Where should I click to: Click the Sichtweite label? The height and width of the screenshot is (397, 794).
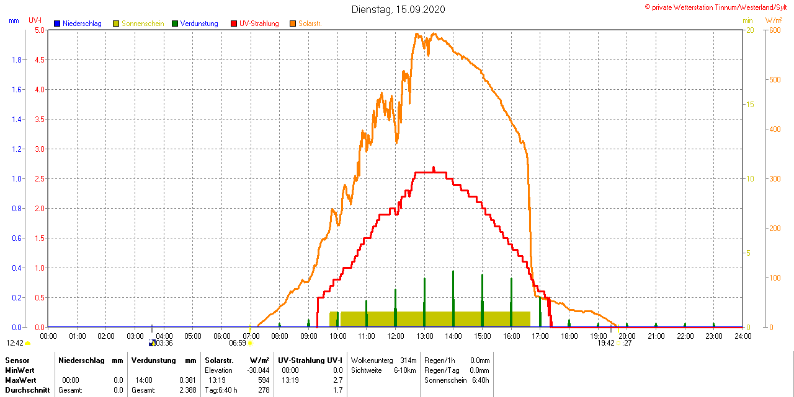click(x=367, y=370)
